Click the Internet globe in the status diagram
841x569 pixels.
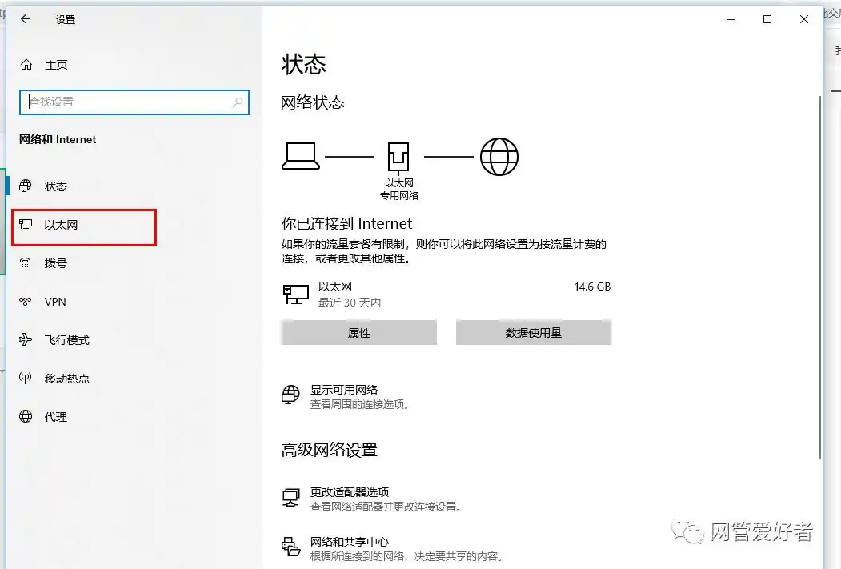[x=501, y=155]
